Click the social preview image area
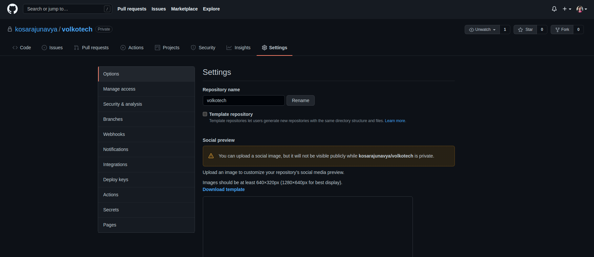 pos(308,227)
